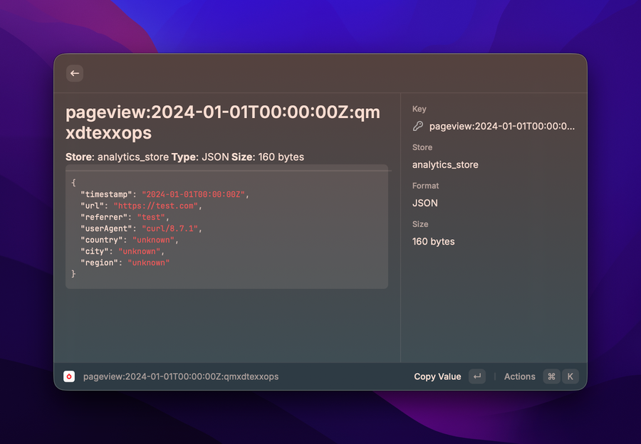Viewport: 641px width, 444px height.
Task: Click 160 bytes value under Size label
Action: click(x=433, y=241)
